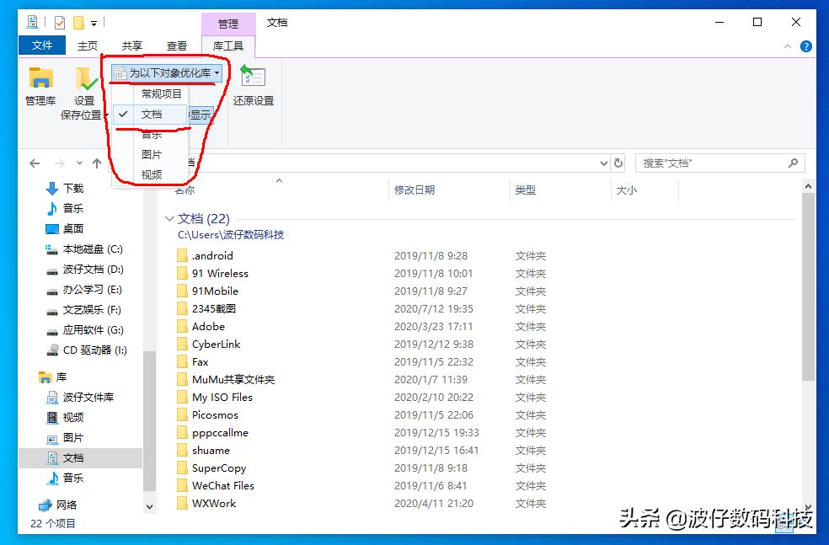Open the address bar history chevron
Image resolution: width=829 pixels, height=545 pixels.
pyautogui.click(x=602, y=163)
